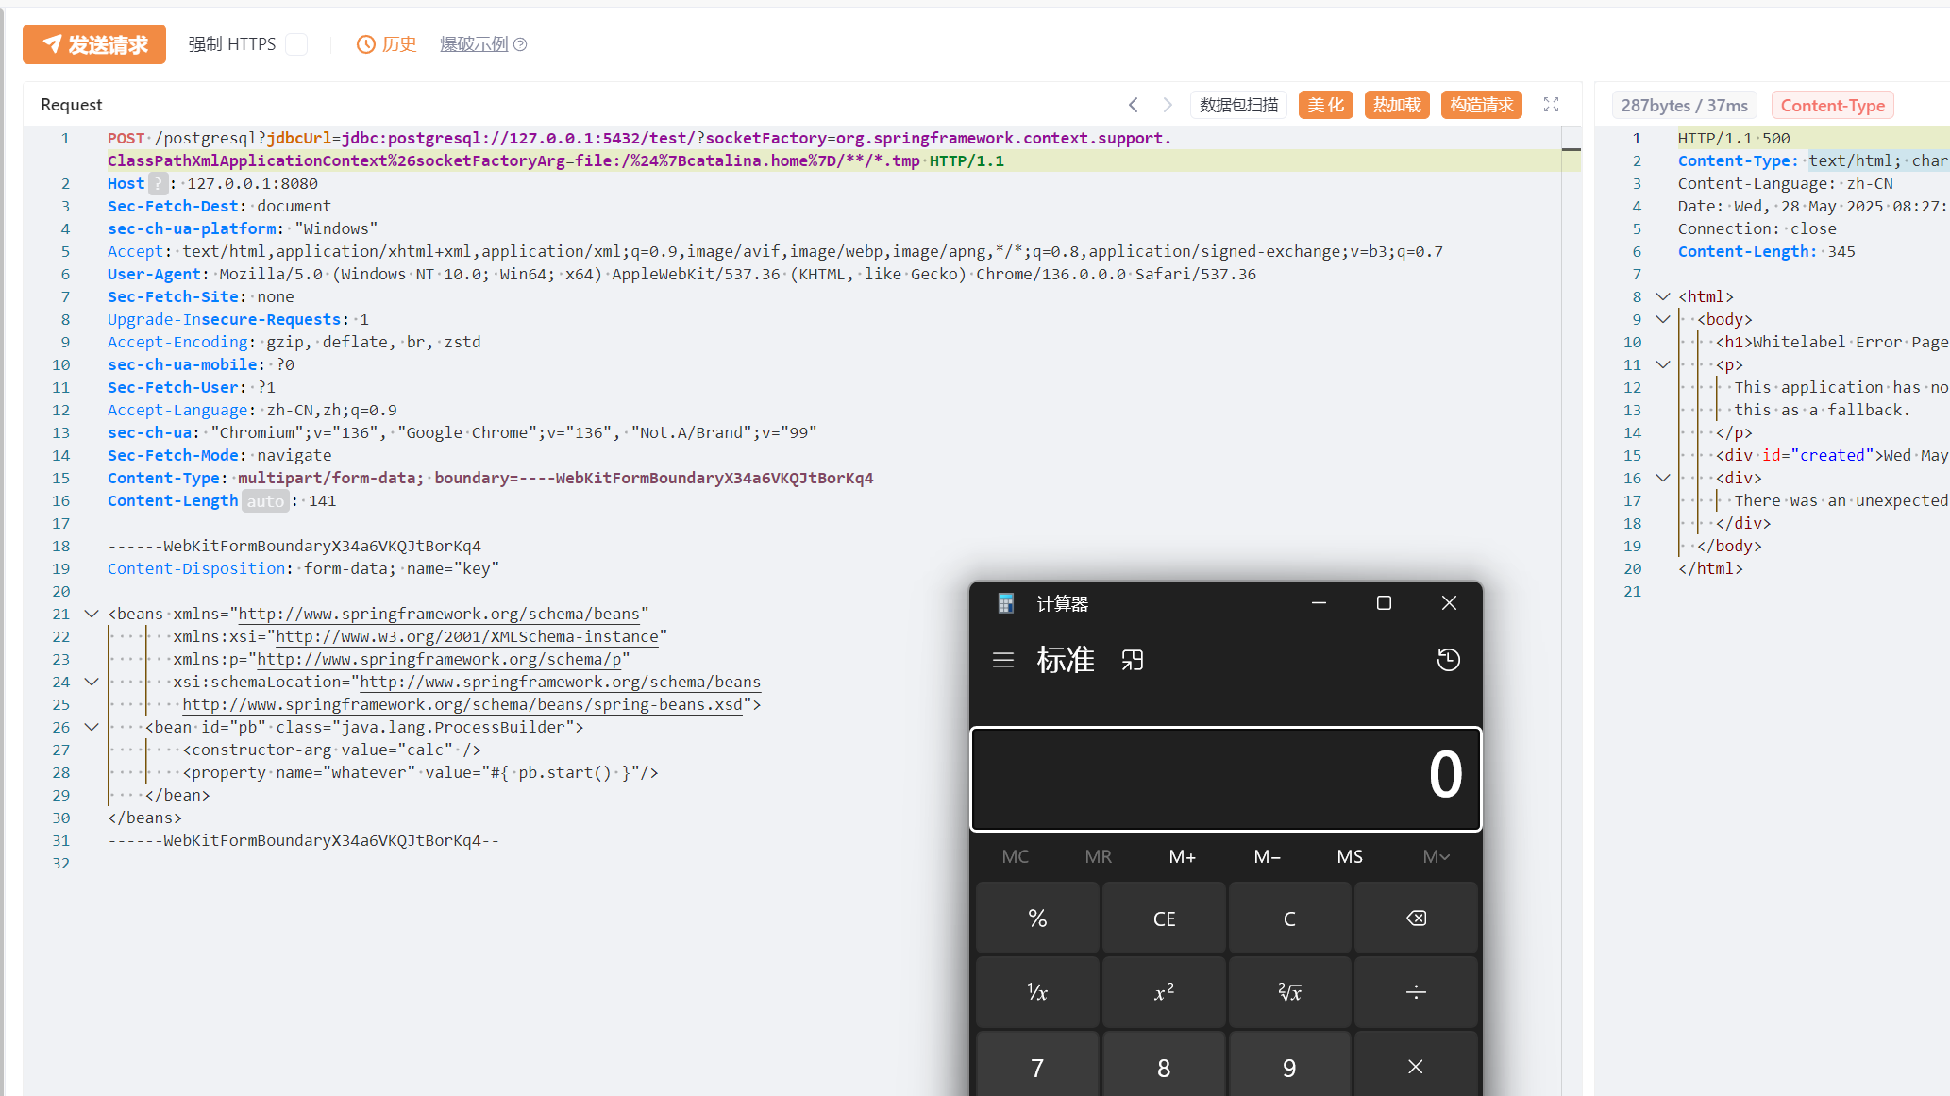
Task: Toggle the force HTTPS checkbox
Action: [296, 44]
